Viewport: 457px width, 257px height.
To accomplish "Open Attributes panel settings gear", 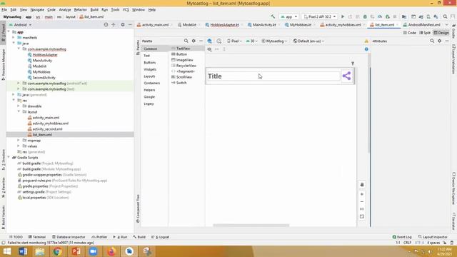I will coord(440,41).
